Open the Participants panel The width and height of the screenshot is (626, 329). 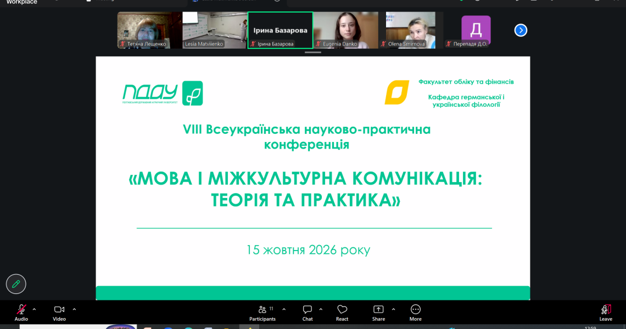(262, 313)
